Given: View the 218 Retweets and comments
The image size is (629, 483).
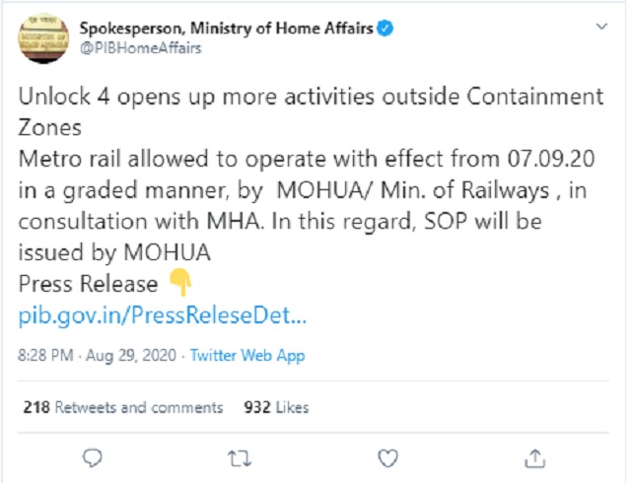Looking at the screenshot, I should coord(122,406).
